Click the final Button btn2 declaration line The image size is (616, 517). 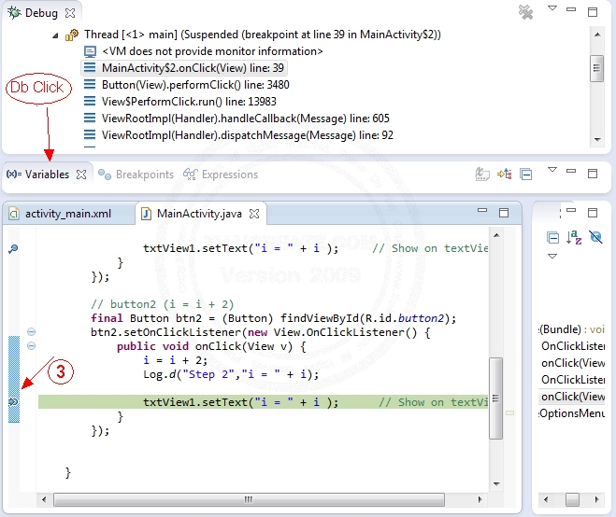[x=274, y=318]
